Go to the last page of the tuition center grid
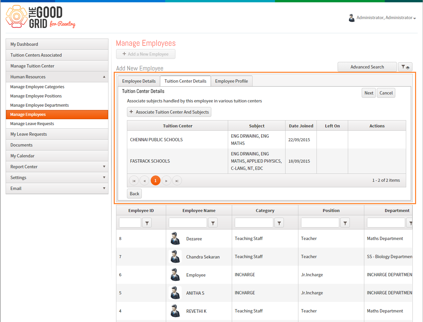Screen dimensions: 423x322 coord(177,181)
